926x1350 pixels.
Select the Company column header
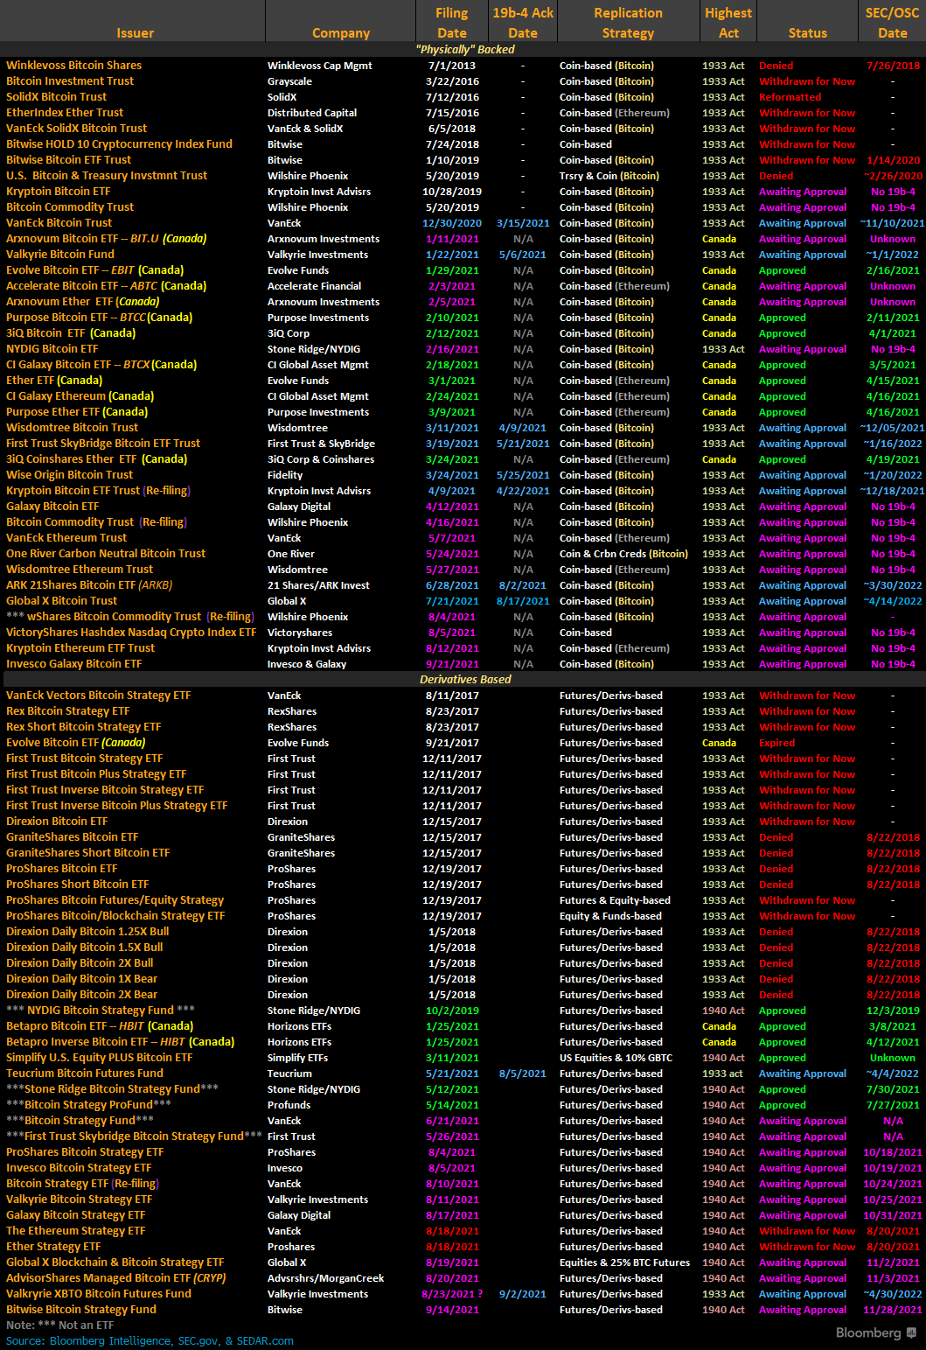[340, 32]
